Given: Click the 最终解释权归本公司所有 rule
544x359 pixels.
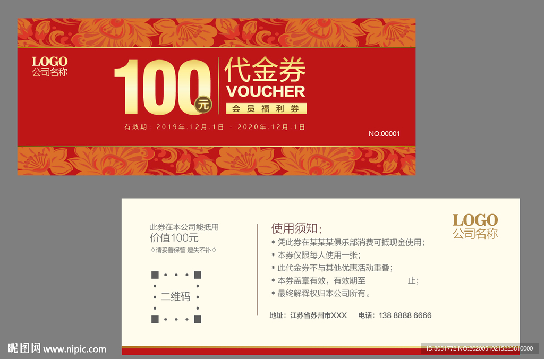Looking at the screenshot, I should [x=321, y=293].
